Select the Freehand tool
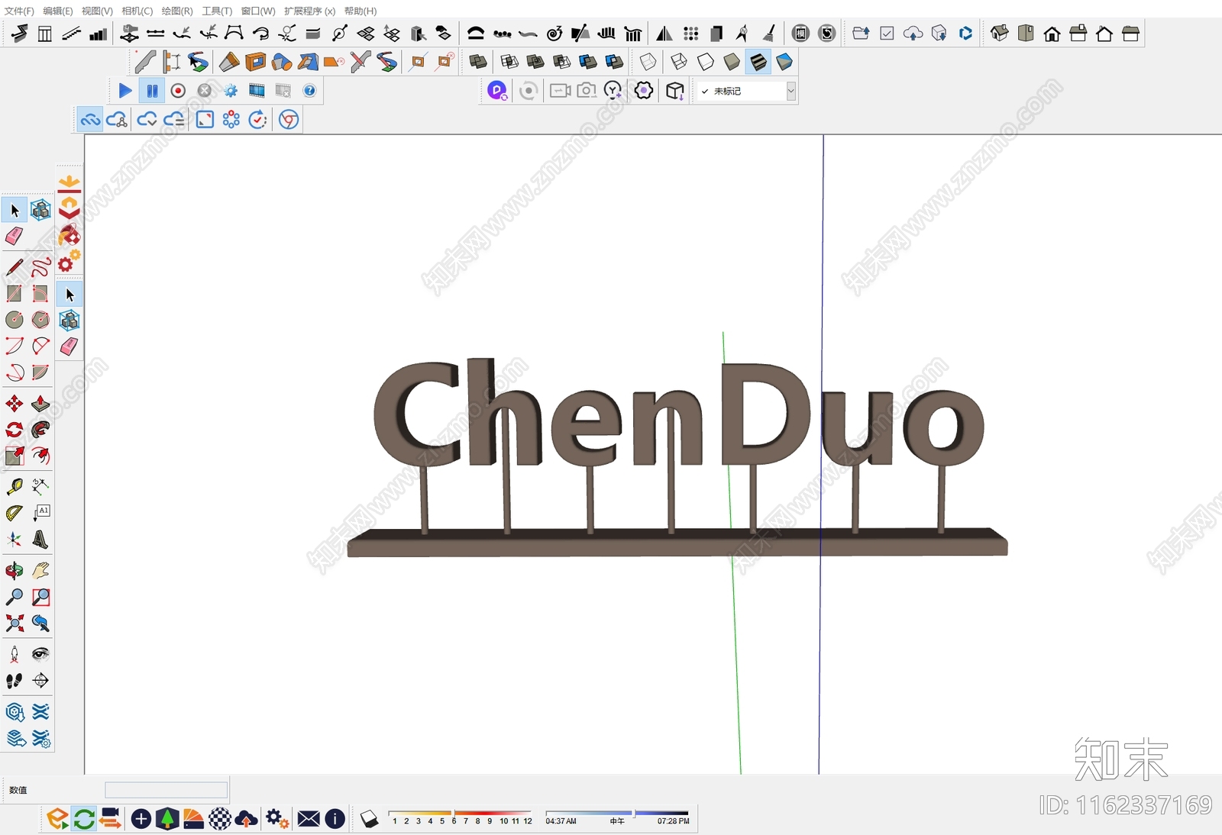The height and width of the screenshot is (835, 1222). (40, 267)
